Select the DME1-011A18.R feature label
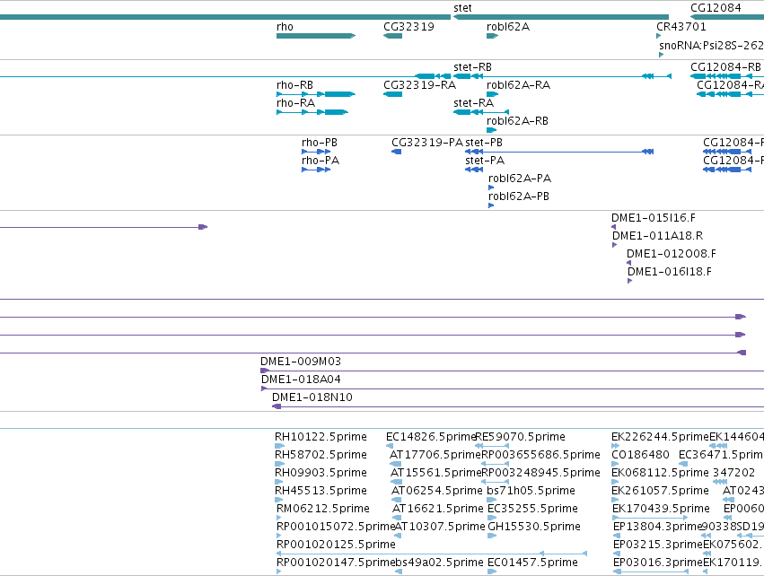The width and height of the screenshot is (764, 576). 657,236
